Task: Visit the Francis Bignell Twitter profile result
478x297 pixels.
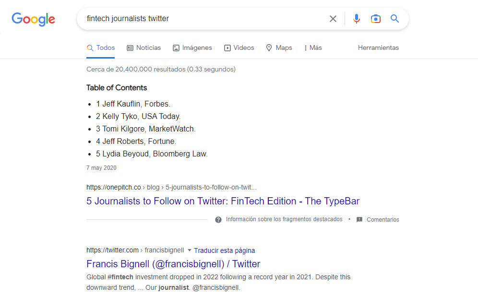Action: (173, 264)
